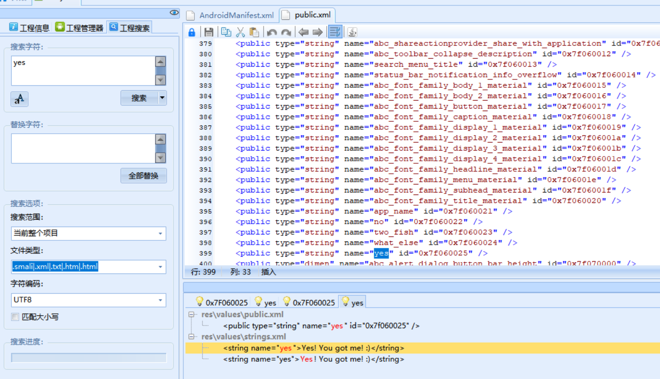Click the 全部替换 replace-all button

pos(143,175)
